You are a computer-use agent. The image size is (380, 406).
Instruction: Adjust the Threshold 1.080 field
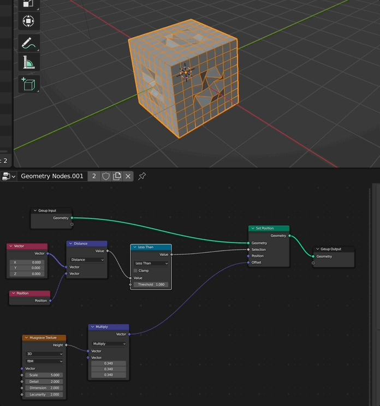[x=151, y=284]
